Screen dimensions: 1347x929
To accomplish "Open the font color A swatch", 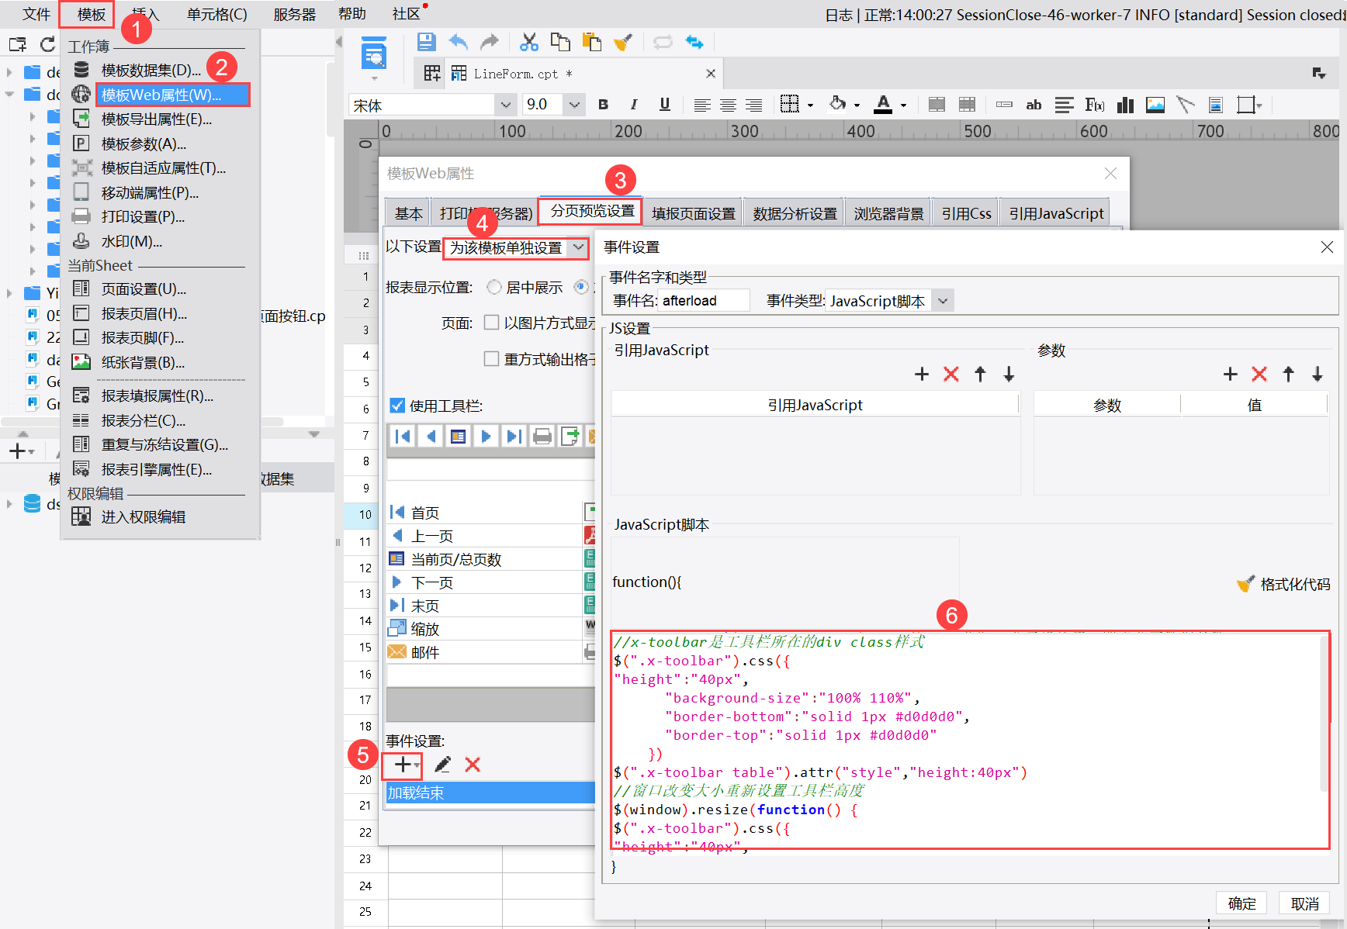I will pyautogui.click(x=883, y=105).
